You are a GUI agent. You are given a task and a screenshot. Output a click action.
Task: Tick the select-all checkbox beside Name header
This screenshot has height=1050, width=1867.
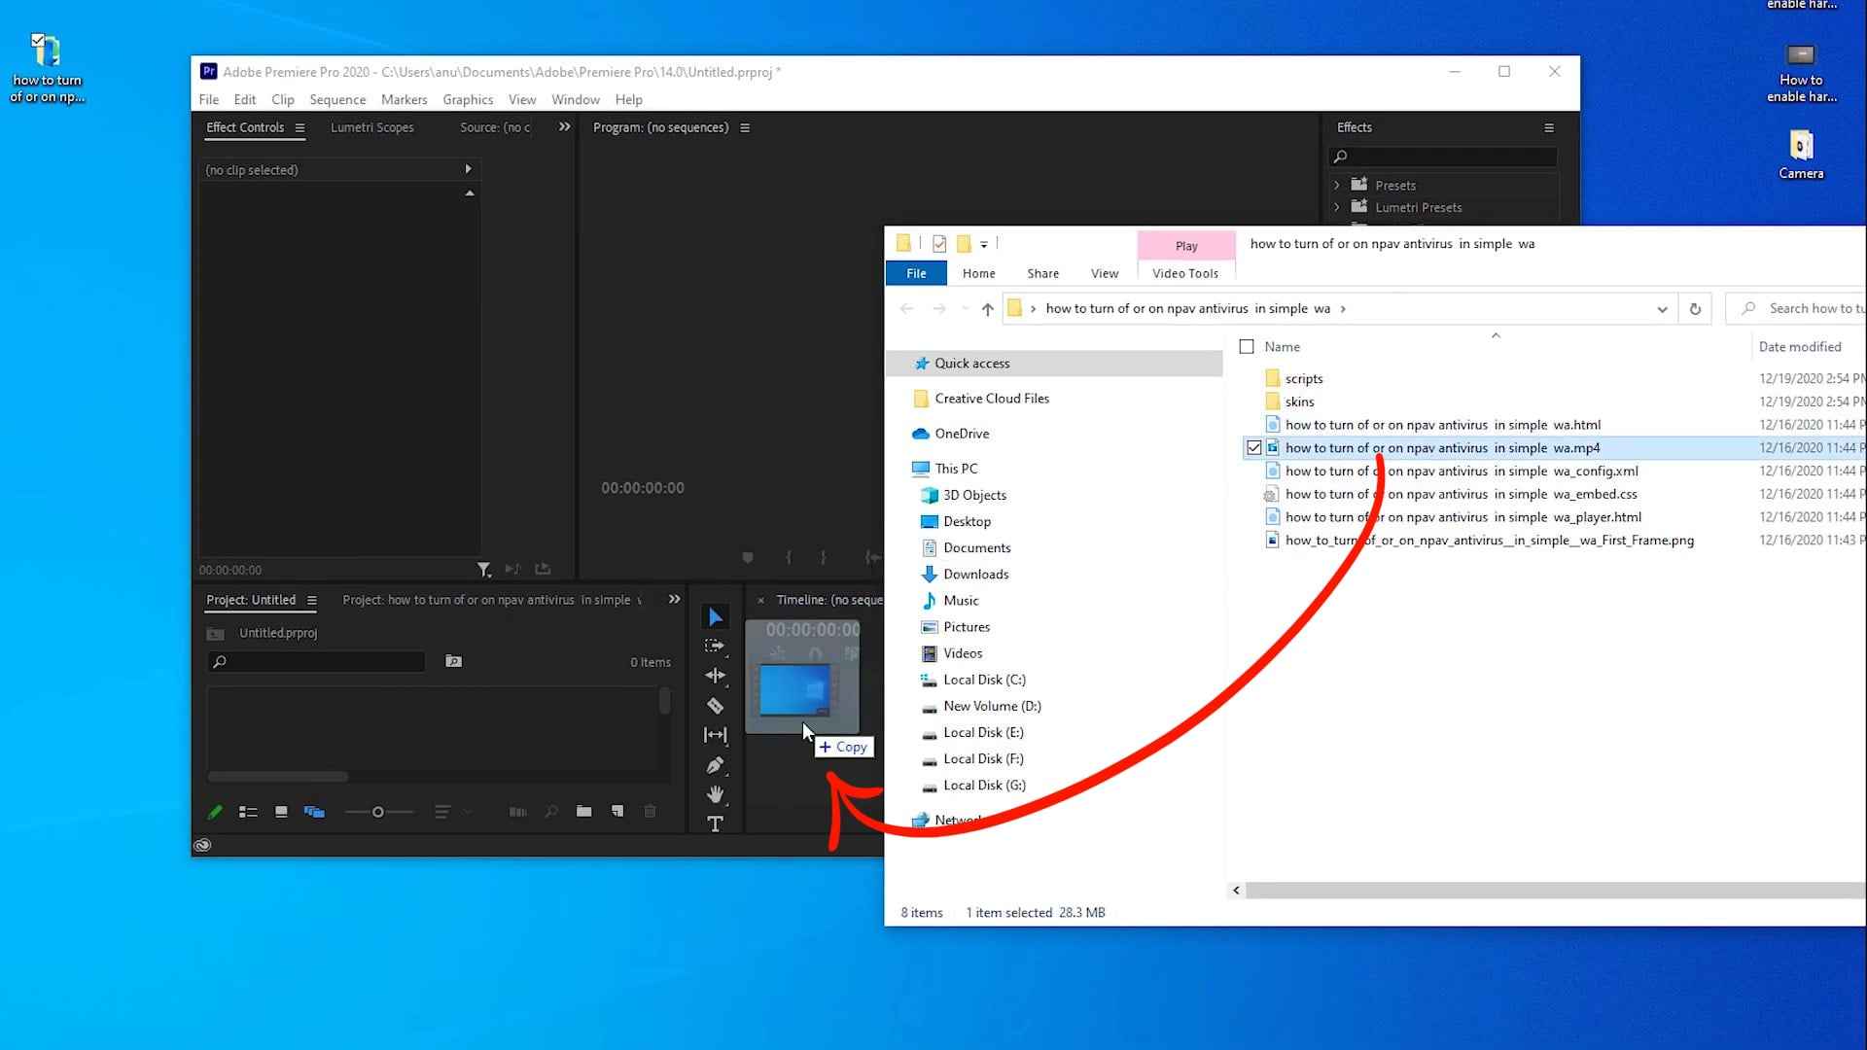click(x=1247, y=347)
